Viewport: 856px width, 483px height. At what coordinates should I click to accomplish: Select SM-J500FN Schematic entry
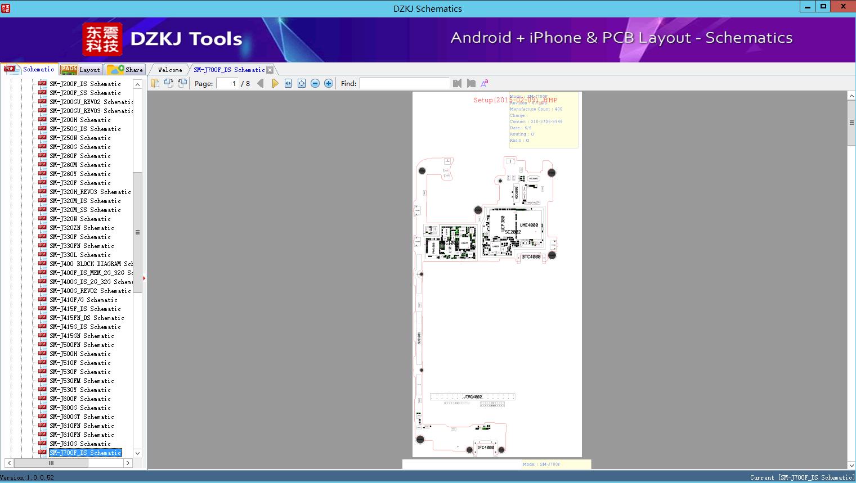[x=82, y=345]
